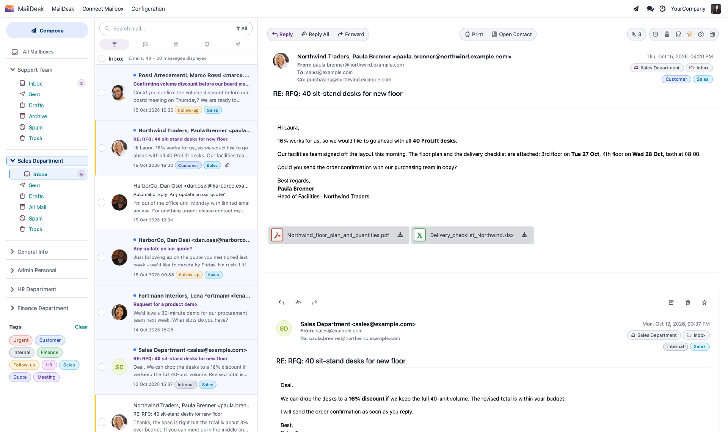Switch to the starred messages tab
This screenshot has width=728, height=432.
click(176, 44)
